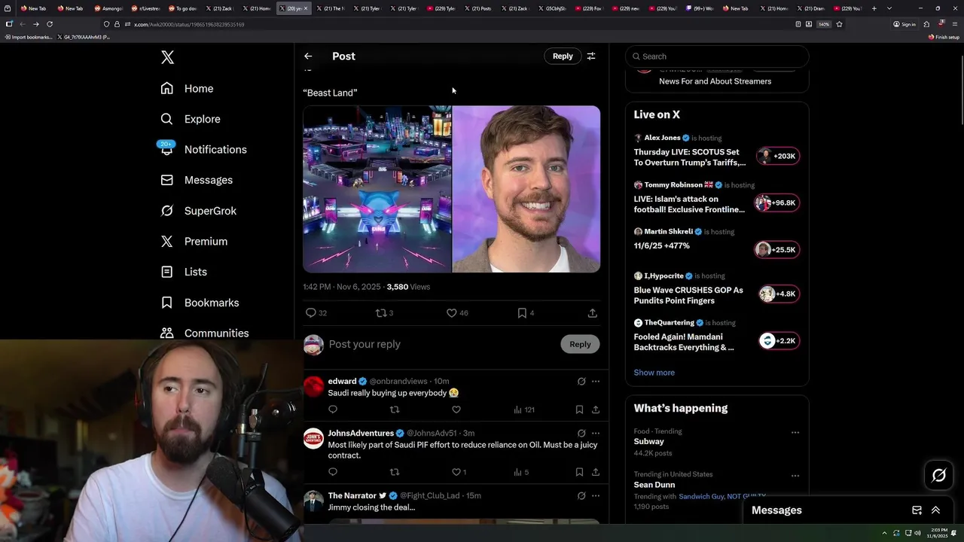The width and height of the screenshot is (964, 542).
Task: Repost the post with 3 reposts
Action: pyautogui.click(x=381, y=313)
